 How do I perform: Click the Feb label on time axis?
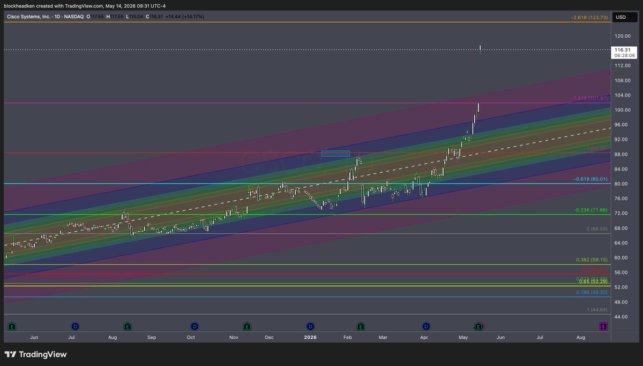(347, 338)
